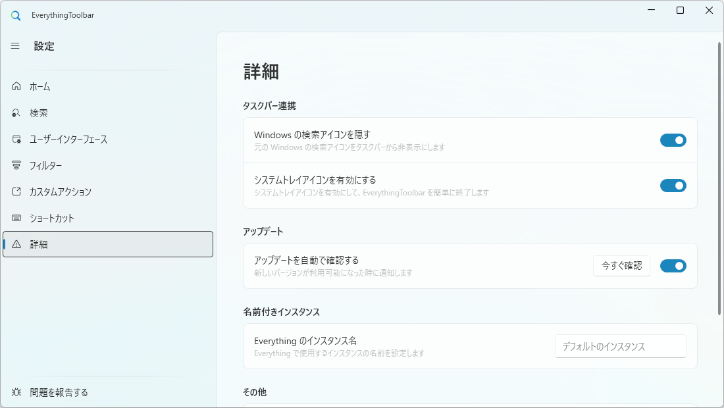
Task: Click the bug icon for 問題を報告する
Action: coord(16,392)
